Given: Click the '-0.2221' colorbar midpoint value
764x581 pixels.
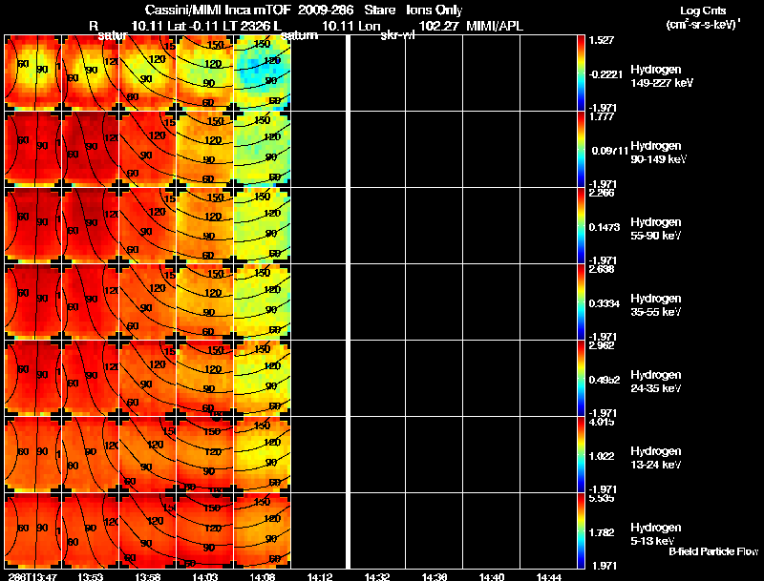Looking at the screenshot, I should coord(605,74).
